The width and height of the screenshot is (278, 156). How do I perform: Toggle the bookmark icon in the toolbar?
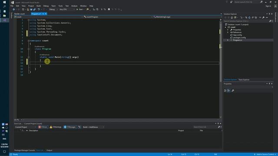[109, 10]
